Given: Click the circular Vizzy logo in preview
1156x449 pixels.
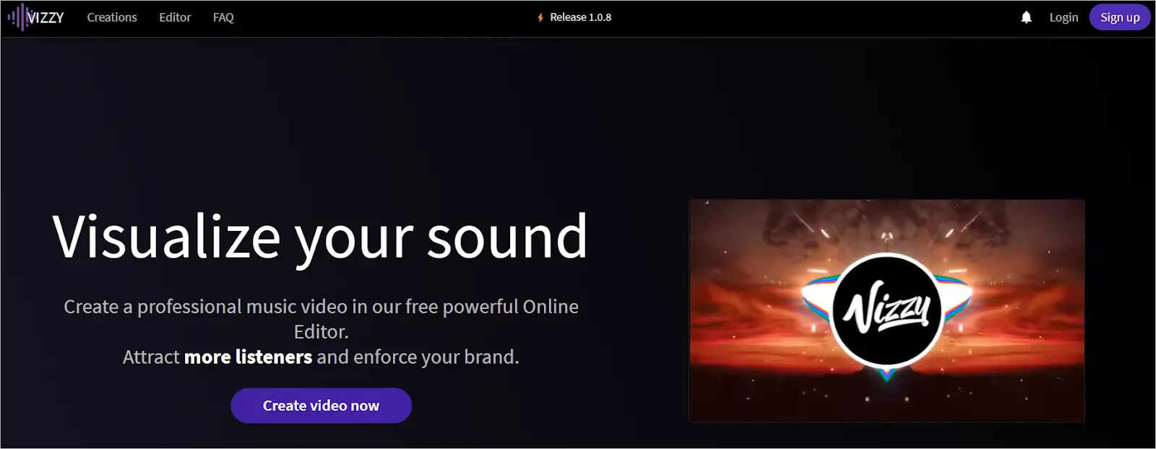Looking at the screenshot, I should click(x=887, y=310).
